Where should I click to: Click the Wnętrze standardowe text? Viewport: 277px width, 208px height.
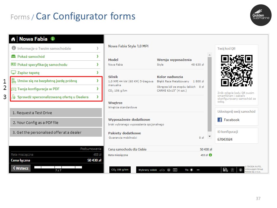122,107
